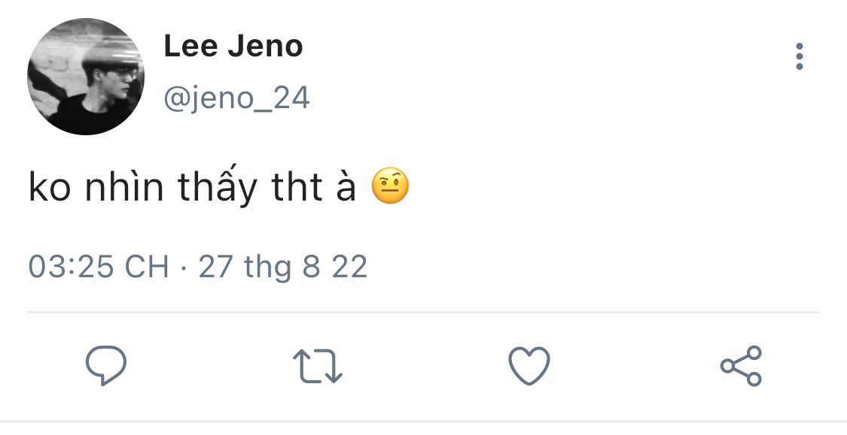Screen dimensions: 847x435
Task: Reply to Lee Jeno's tweet
Action: pos(106,366)
